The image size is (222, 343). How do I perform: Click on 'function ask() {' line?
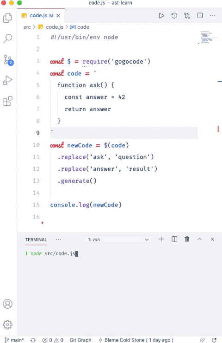pos(86,85)
